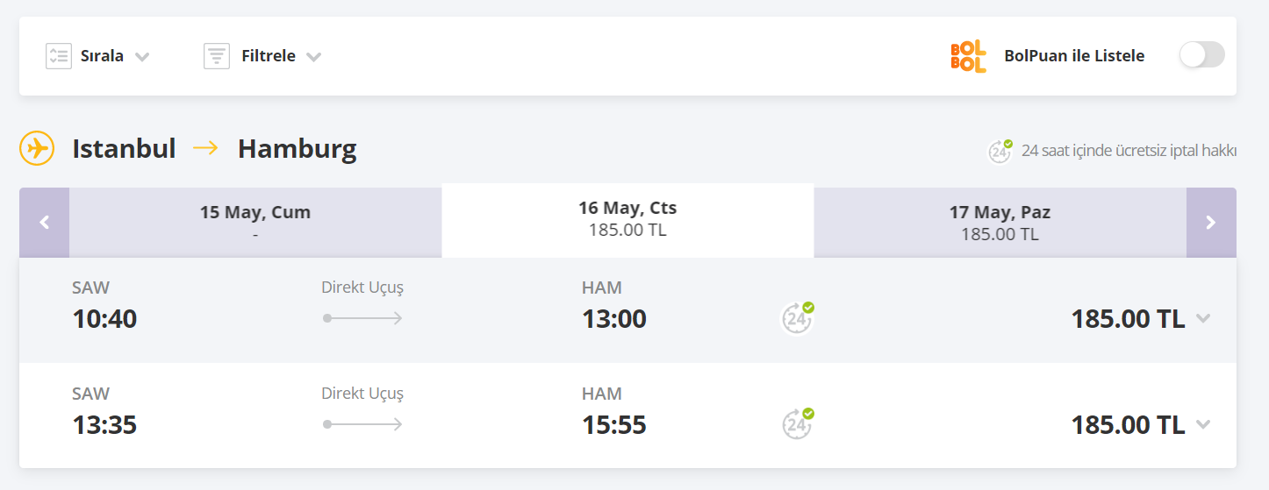This screenshot has height=490, width=1269.
Task: Go to next dates with right arrow
Action: (x=1211, y=223)
